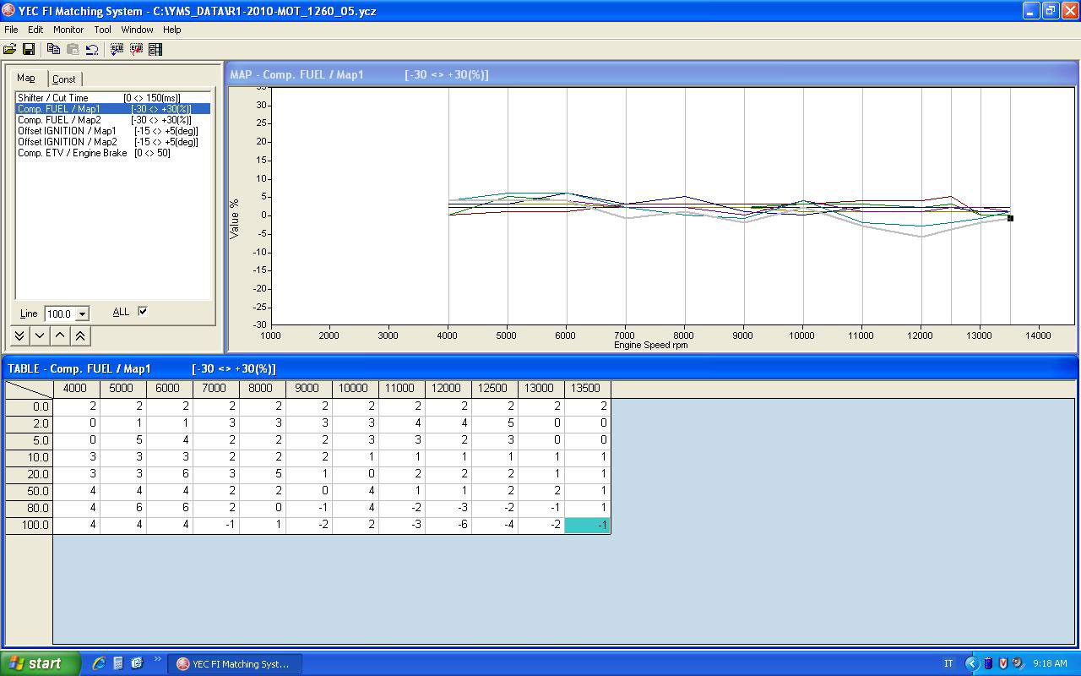This screenshot has width=1081, height=676.
Task: Click the table layout toolbar icon
Action: [x=155, y=50]
